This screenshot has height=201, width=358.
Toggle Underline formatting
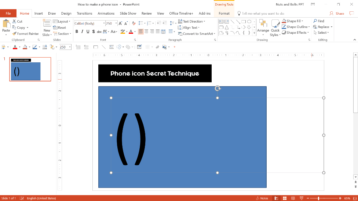coord(88,32)
